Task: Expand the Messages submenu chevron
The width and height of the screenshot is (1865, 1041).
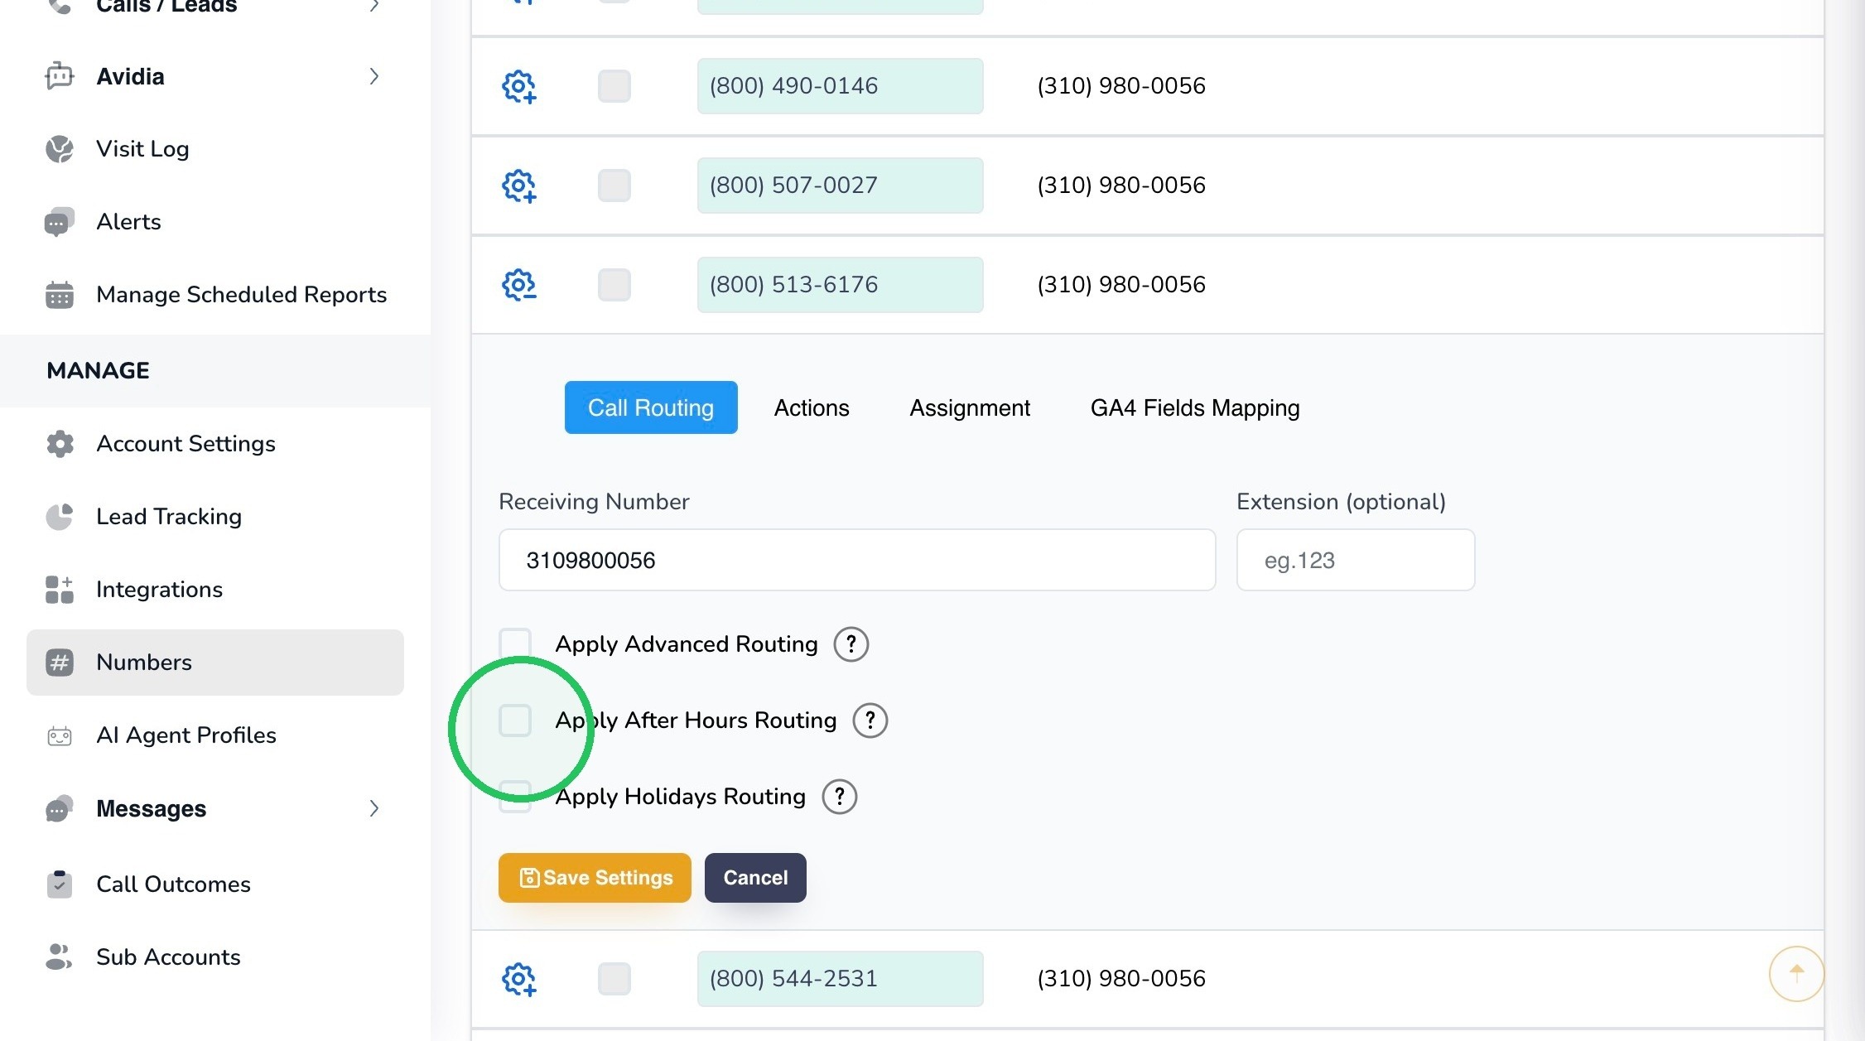Action: (374, 808)
